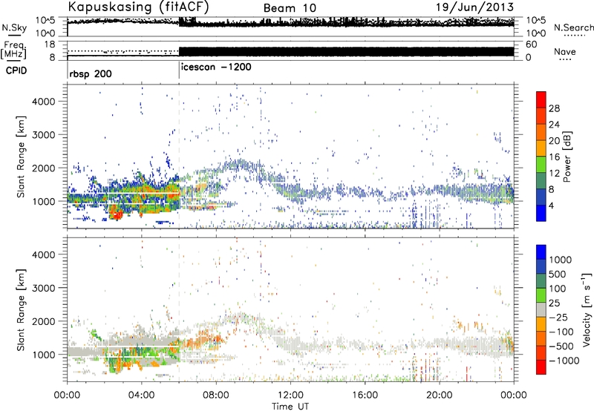Click the 'rbsp 200' CPID marker label
This screenshot has width=594, height=411.
(x=91, y=73)
